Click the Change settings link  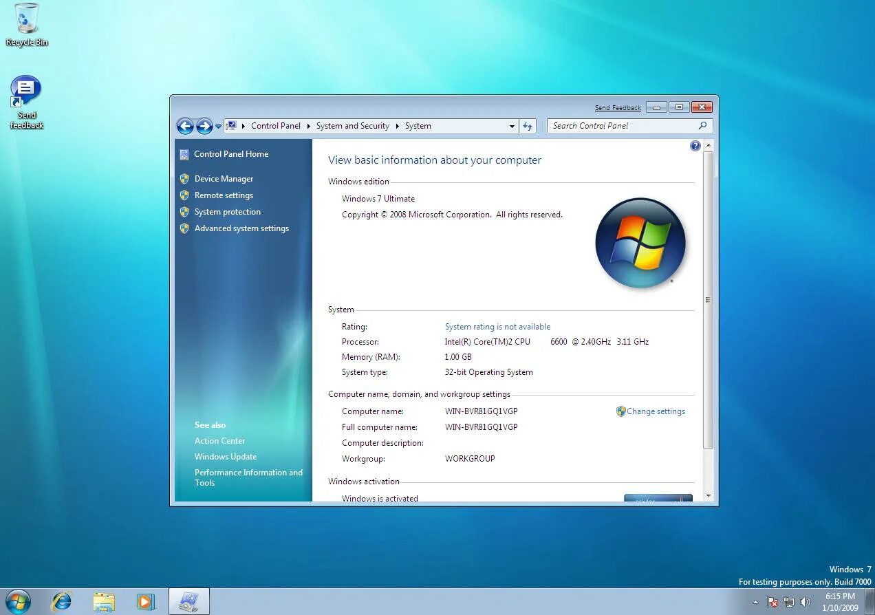tap(656, 411)
